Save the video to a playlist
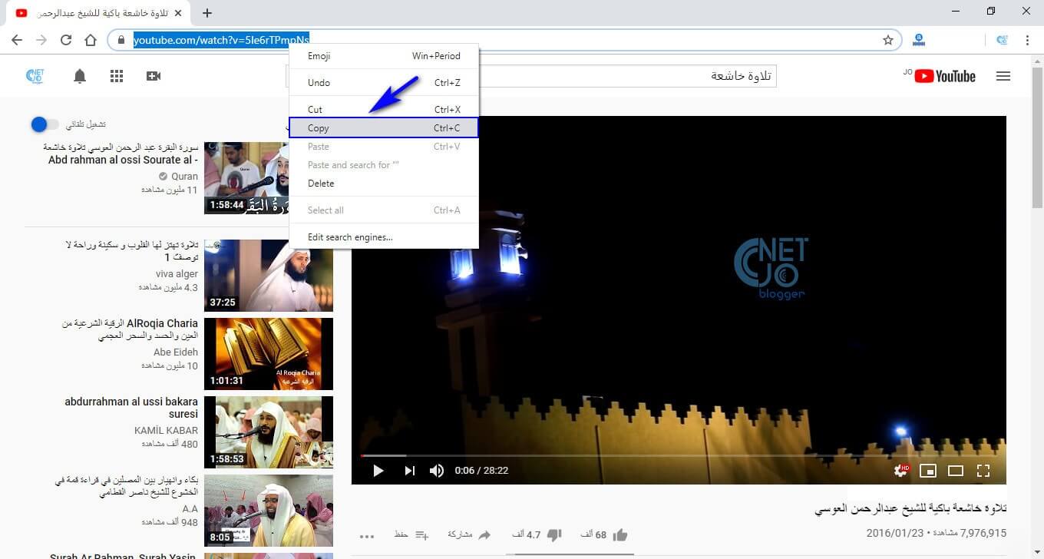Screen dimensions: 1044x559 click(x=421, y=534)
